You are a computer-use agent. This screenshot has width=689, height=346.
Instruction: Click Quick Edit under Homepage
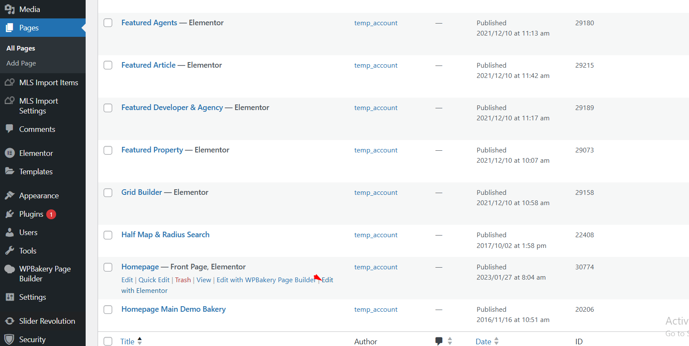coord(154,280)
